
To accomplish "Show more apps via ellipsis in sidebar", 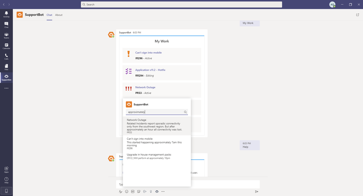I will tap(6, 88).
